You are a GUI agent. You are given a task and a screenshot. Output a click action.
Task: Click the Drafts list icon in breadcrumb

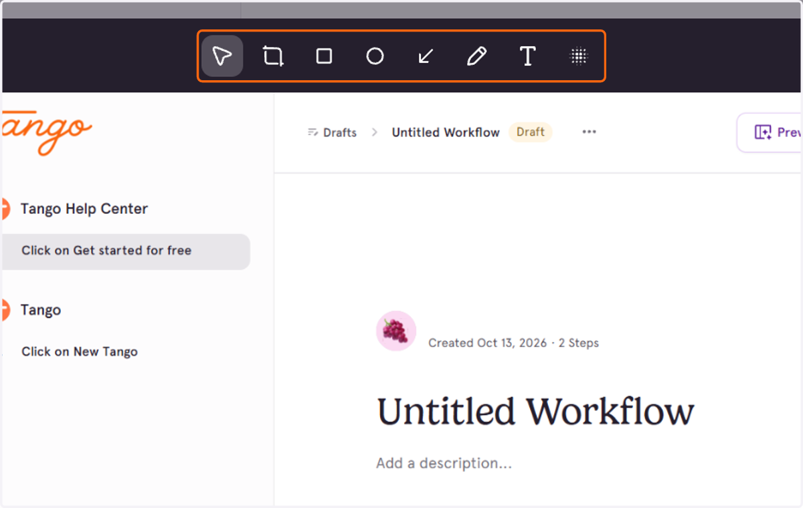(313, 132)
